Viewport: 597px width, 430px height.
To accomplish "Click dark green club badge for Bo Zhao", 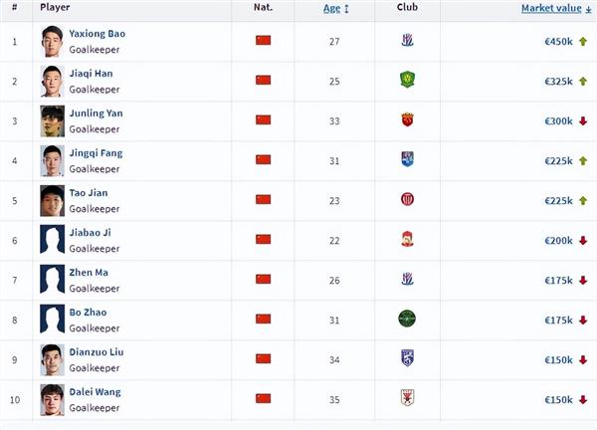I will pyautogui.click(x=407, y=319).
